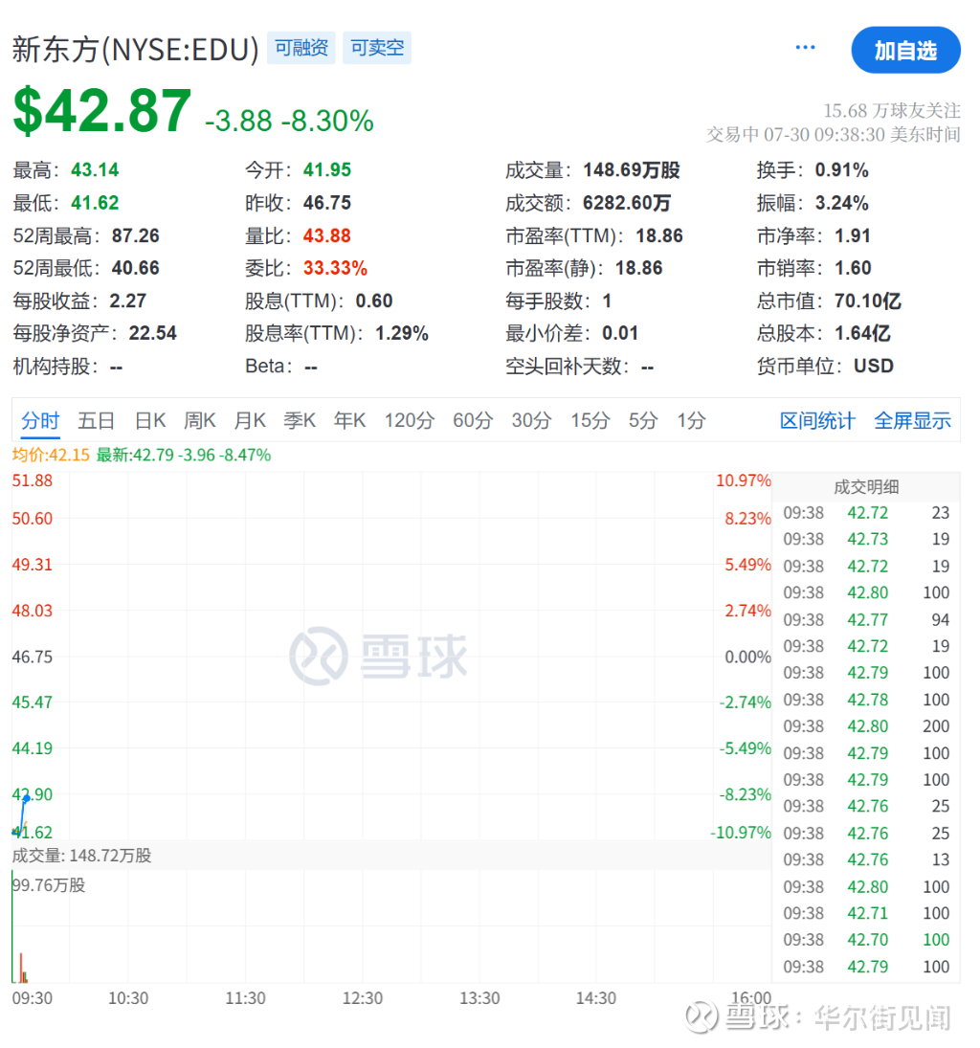Click the 最新:42.79 label above chart

pyautogui.click(x=184, y=456)
